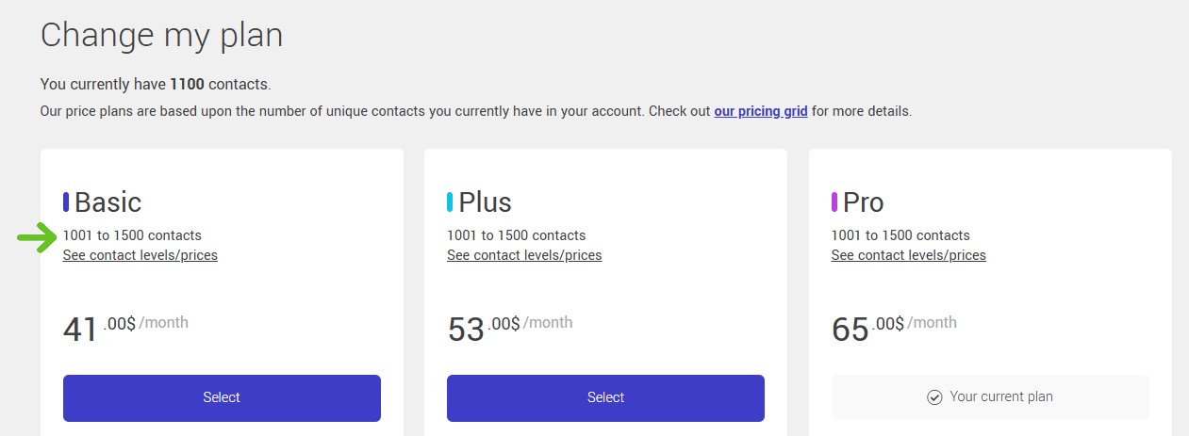Image resolution: width=1189 pixels, height=436 pixels.
Task: Click the Plus plan title
Action: click(x=485, y=202)
